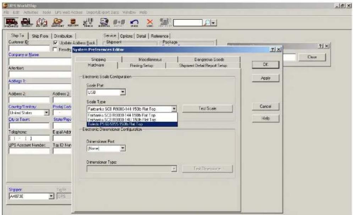Open the Address book toolbar icon
Image resolution: width=353 pixels, height=215 pixels.
(x=104, y=23)
